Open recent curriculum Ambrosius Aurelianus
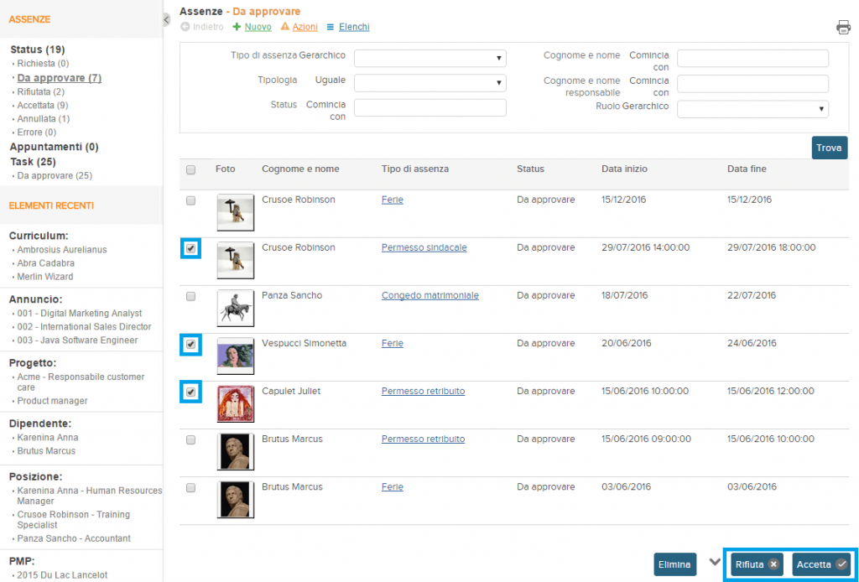The width and height of the screenshot is (859, 582). pos(62,250)
